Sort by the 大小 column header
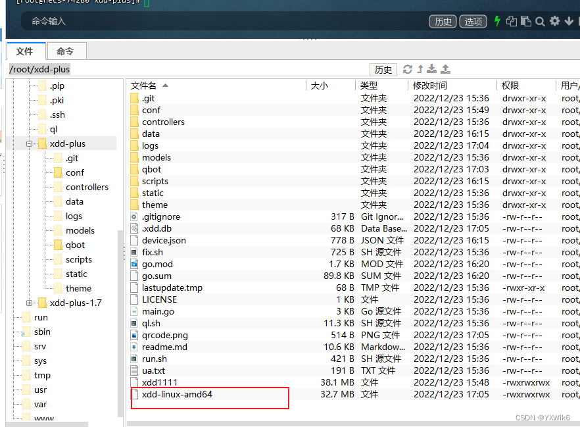The width and height of the screenshot is (580, 427). (320, 86)
